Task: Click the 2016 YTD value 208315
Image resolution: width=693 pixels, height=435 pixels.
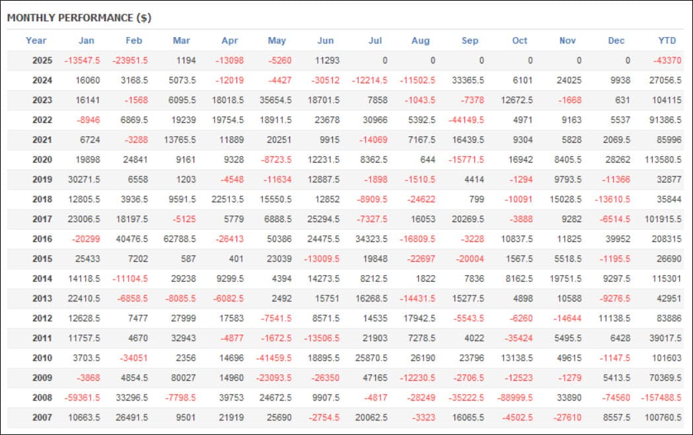Action: (x=667, y=239)
